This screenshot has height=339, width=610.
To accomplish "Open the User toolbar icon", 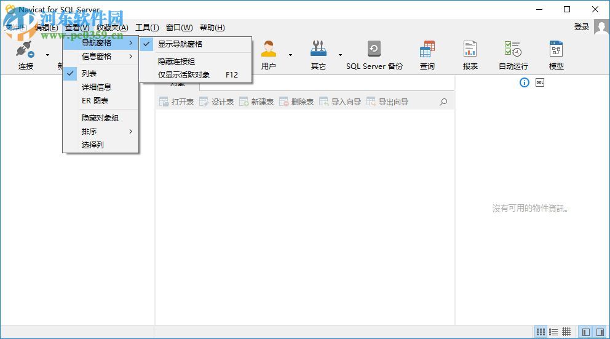I will coord(269,49).
